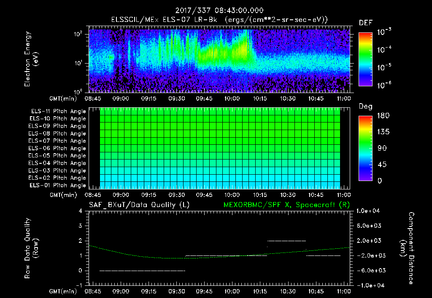This screenshot has height=298, width=432.
Task: Click the 10:00 tick on spectrogram time axis
Action: coord(232,98)
